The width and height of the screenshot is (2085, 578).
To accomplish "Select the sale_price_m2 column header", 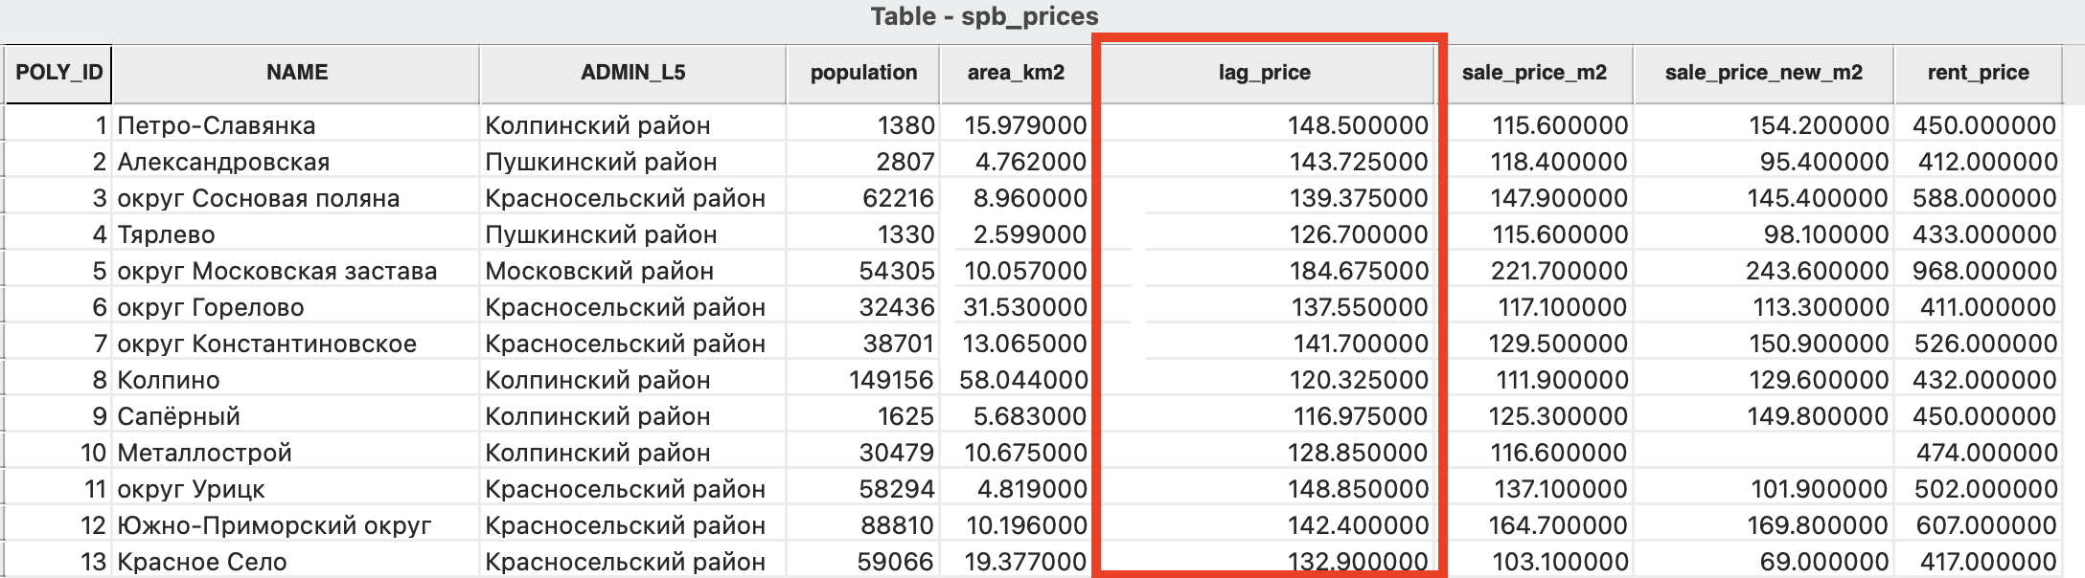I will (1534, 74).
